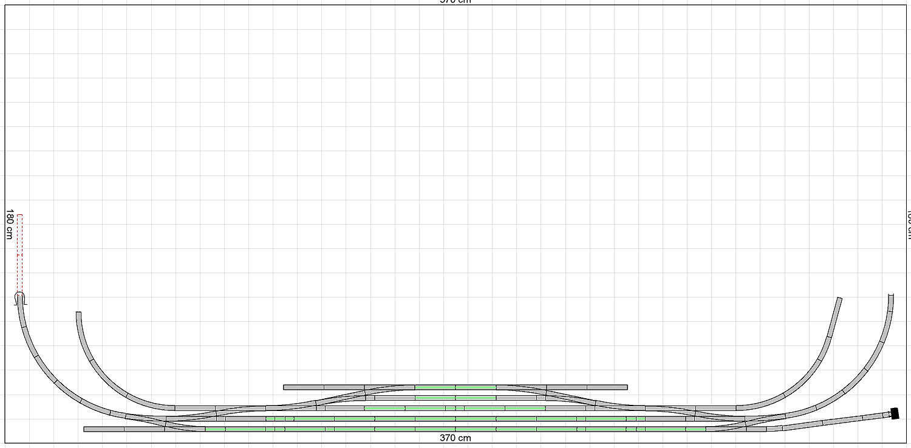Select the turnout at left of topmost siding
The width and height of the screenshot is (911, 448).
pos(389,387)
